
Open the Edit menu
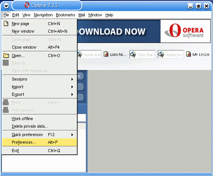pos(16,15)
